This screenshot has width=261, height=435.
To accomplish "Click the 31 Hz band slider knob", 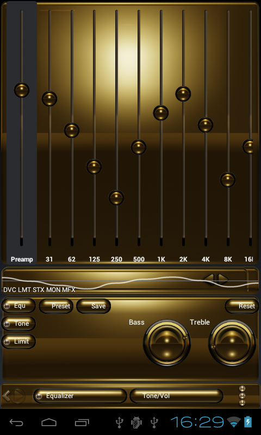I will tap(49, 99).
